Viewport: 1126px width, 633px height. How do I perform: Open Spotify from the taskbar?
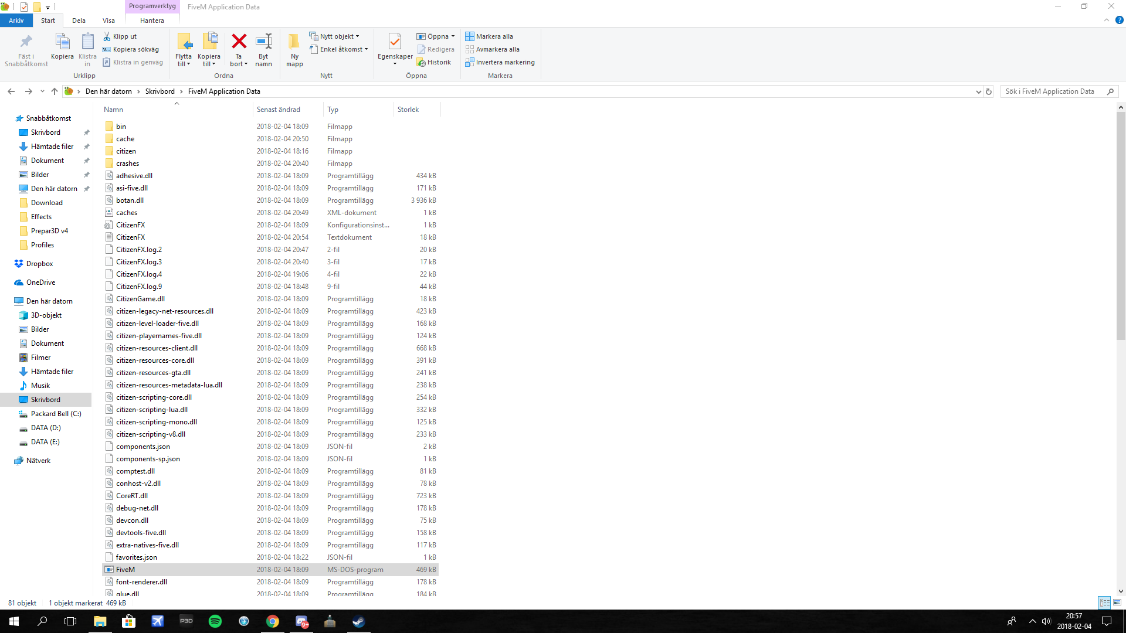pos(215,621)
